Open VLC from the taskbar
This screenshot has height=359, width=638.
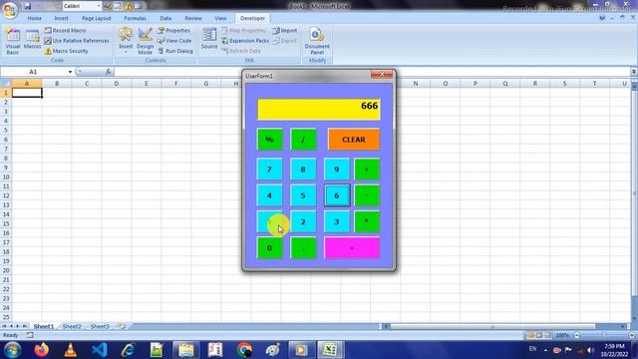[71, 350]
